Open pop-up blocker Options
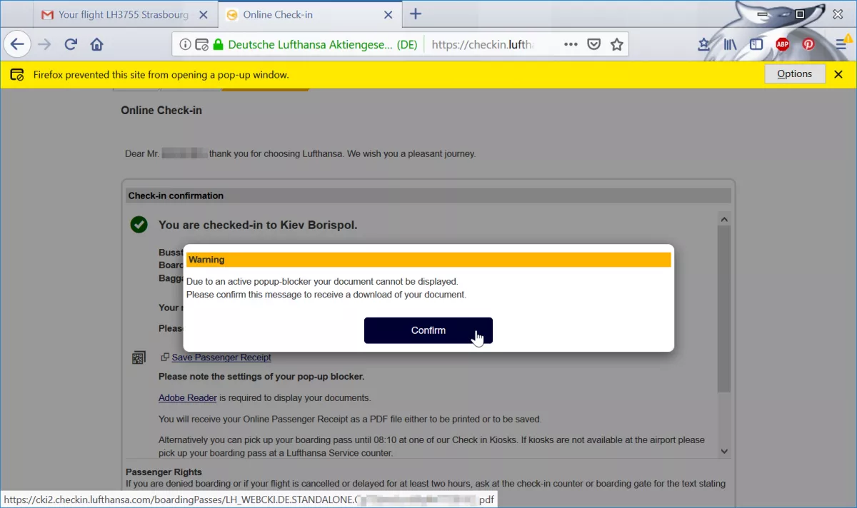The height and width of the screenshot is (508, 857). pos(795,74)
